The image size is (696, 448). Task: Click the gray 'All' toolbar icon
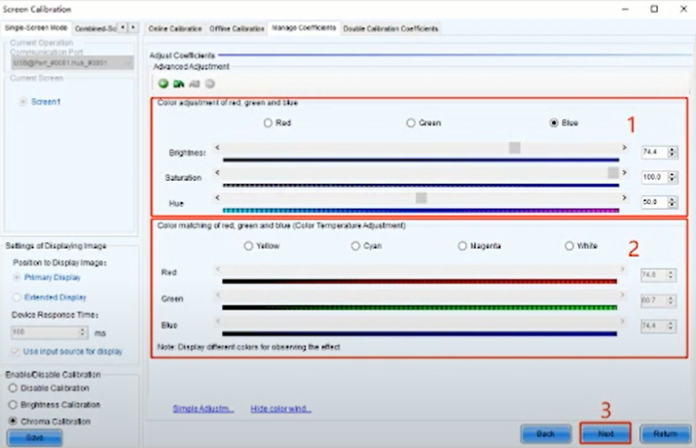click(x=194, y=84)
